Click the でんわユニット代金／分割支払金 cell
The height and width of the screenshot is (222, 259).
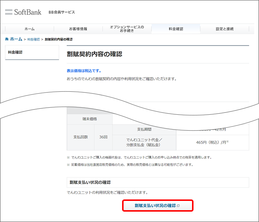pos(144,142)
